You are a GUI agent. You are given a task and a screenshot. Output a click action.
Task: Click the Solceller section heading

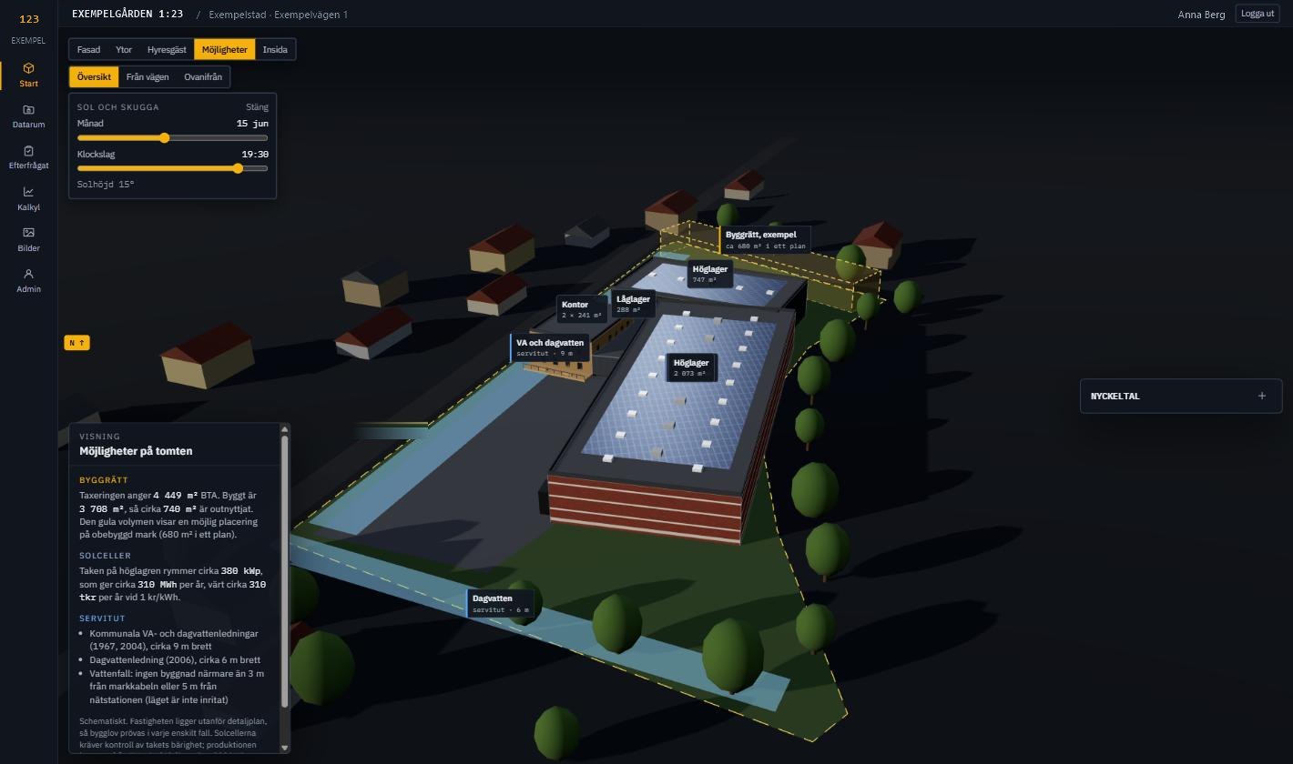tap(105, 556)
